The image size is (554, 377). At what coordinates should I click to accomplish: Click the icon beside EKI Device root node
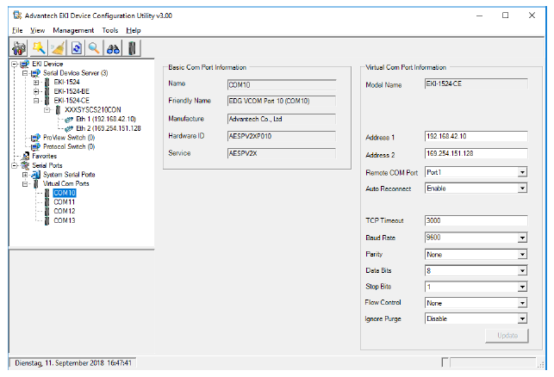tap(24, 64)
